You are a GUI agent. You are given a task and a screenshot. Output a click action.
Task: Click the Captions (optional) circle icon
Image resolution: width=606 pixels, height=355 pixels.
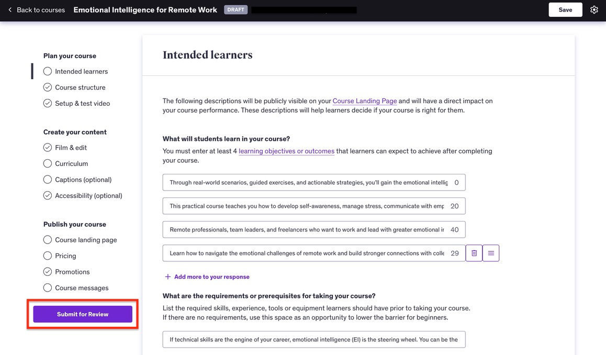coord(48,180)
